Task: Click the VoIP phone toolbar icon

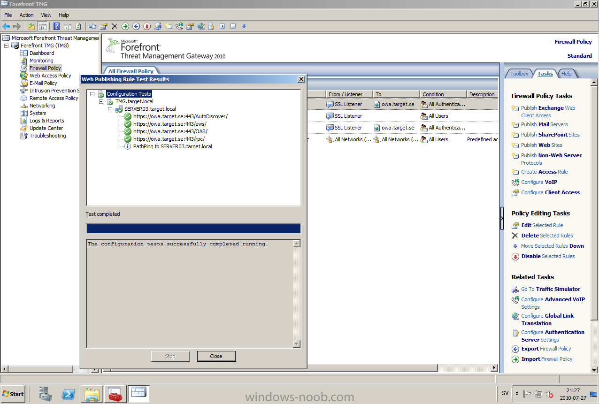Action: point(179,26)
